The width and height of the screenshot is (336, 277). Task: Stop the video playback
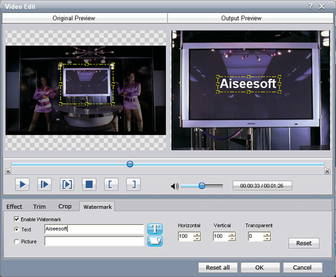click(88, 184)
